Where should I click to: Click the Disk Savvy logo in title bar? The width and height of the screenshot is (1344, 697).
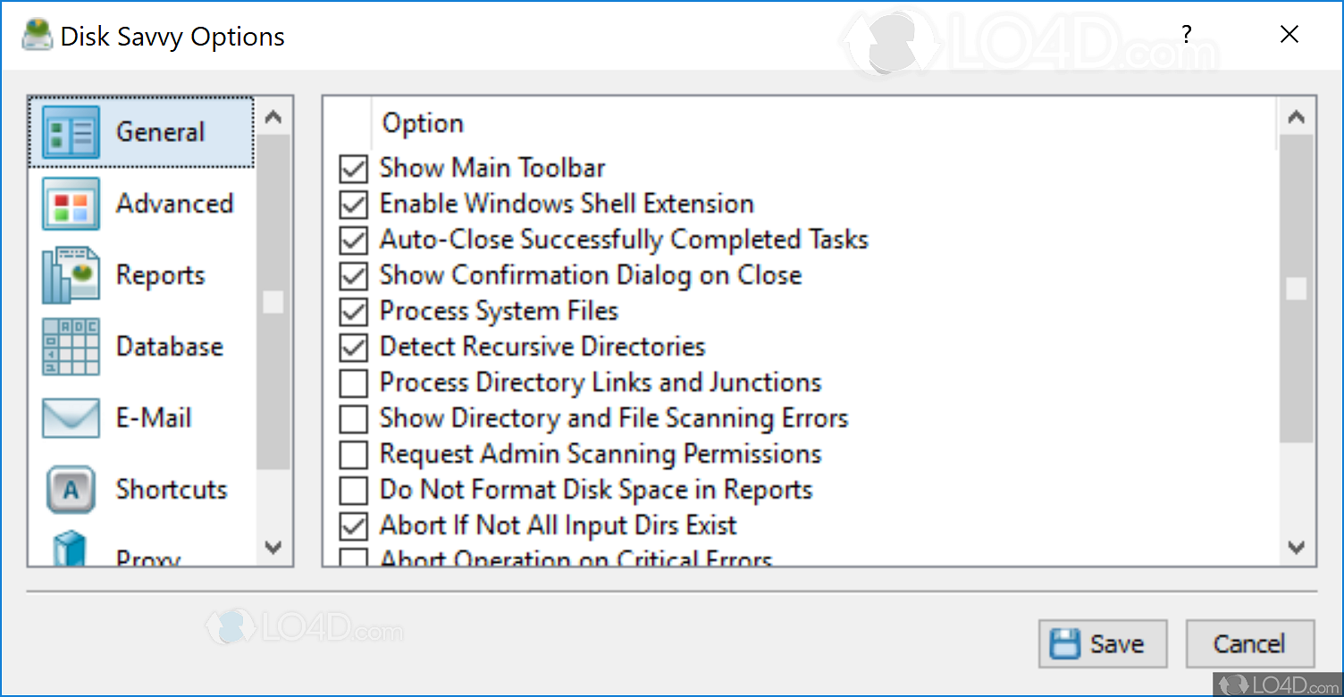pos(36,35)
